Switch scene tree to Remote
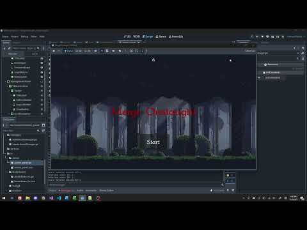Screen dimensions: 307x230 point(13,54)
